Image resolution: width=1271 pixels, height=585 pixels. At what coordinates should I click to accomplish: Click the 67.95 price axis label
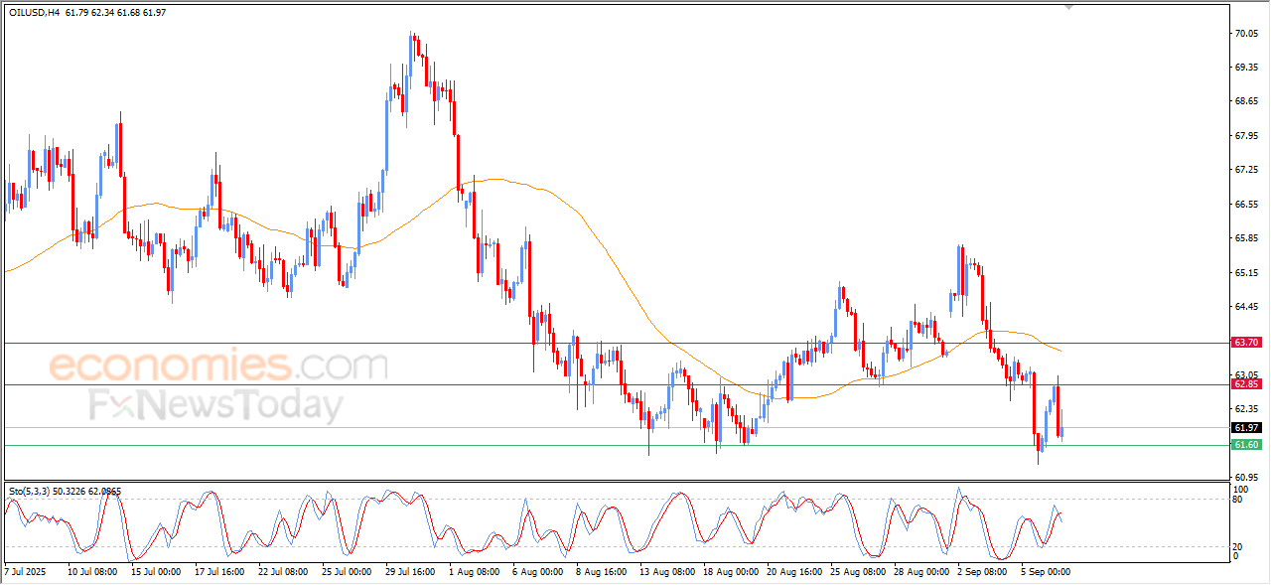point(1248,136)
